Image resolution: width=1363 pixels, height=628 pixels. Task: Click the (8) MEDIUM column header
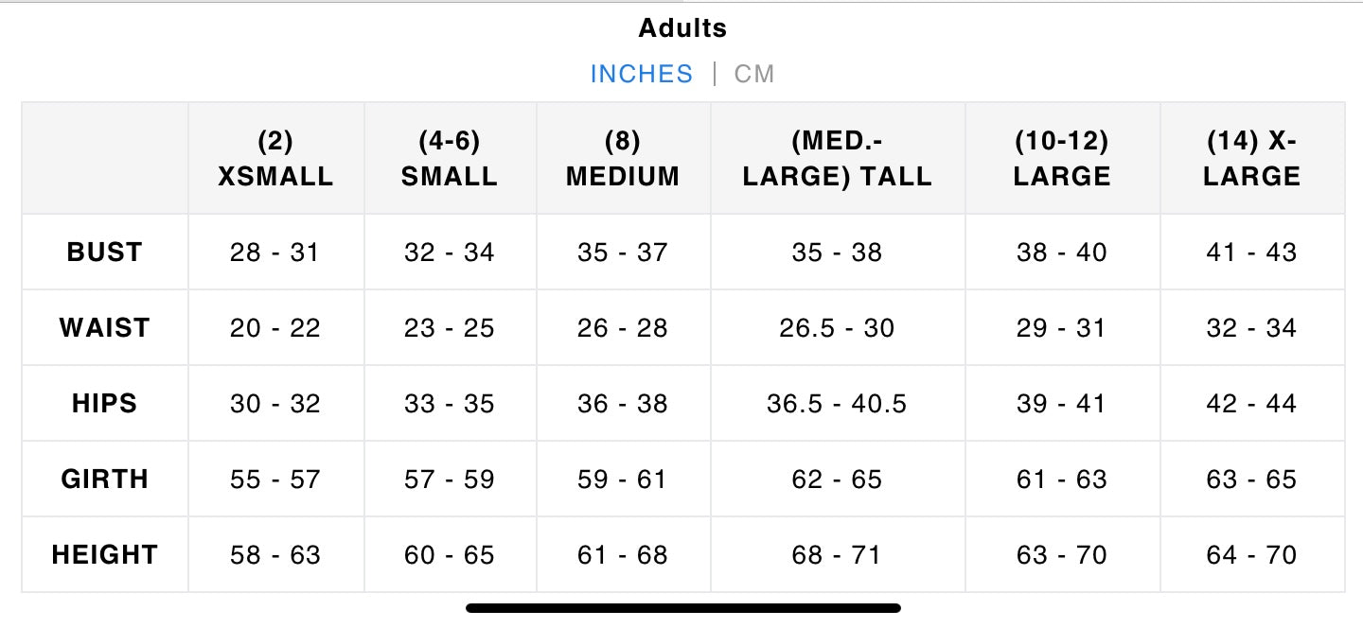pyautogui.click(x=623, y=159)
